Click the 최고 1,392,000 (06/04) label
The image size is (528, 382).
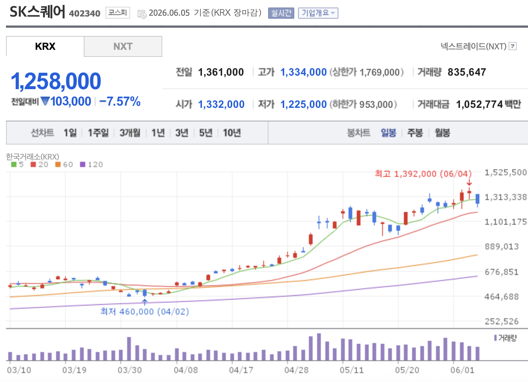[x=423, y=174]
